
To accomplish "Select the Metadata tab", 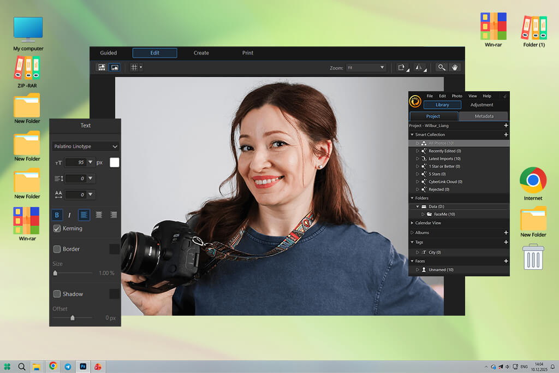I will [484, 116].
